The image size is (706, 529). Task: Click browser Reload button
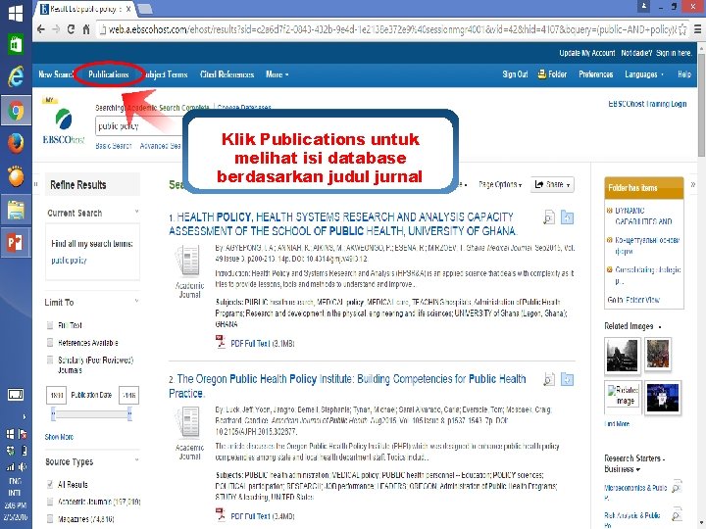coord(71,29)
